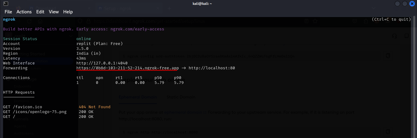Click the http://127.0.0.1:4040 web interface URL
The height and width of the screenshot is (138, 417).
tap(102, 63)
